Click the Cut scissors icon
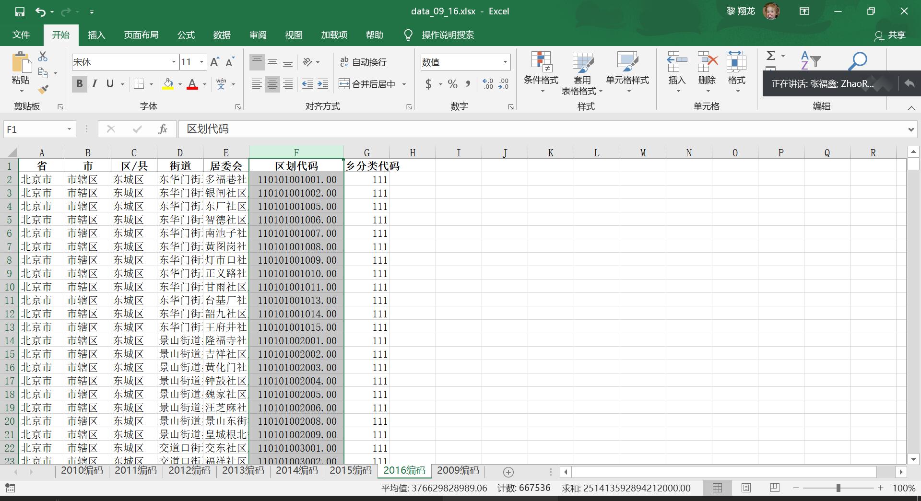This screenshot has width=921, height=501. click(43, 57)
